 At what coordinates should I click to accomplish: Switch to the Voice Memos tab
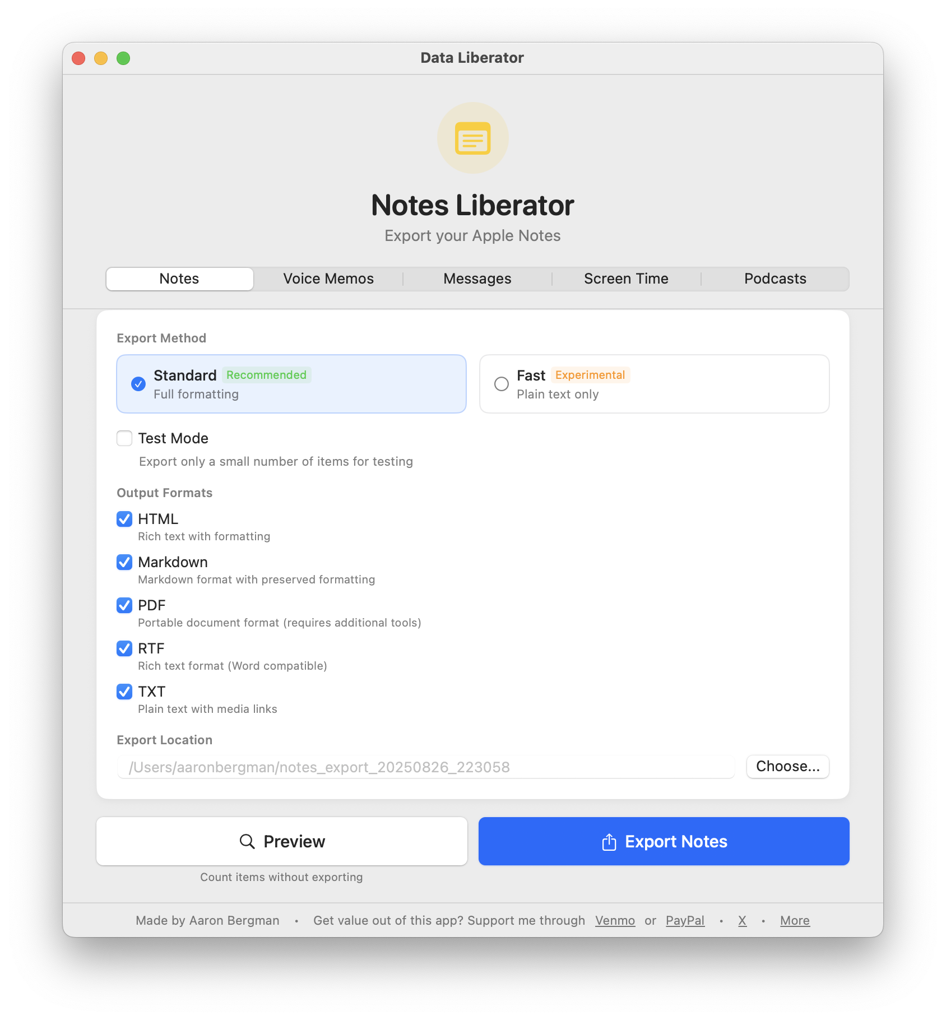coord(328,279)
